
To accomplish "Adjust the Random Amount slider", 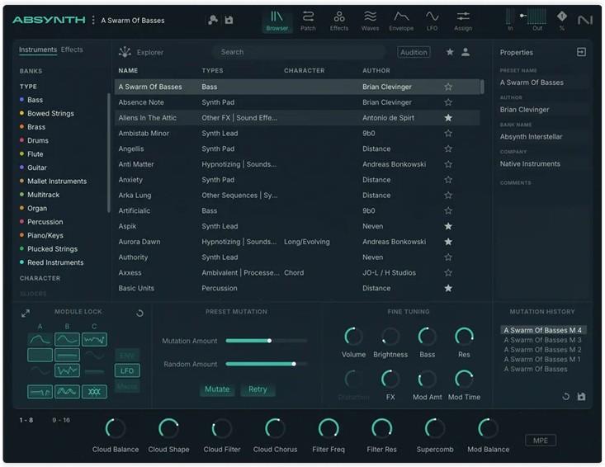I will (267, 364).
